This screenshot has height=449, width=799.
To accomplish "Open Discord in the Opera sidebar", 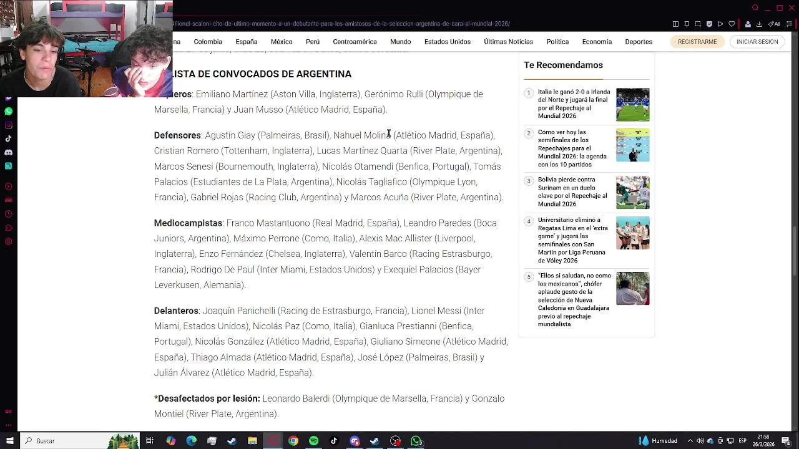I will (x=8, y=152).
